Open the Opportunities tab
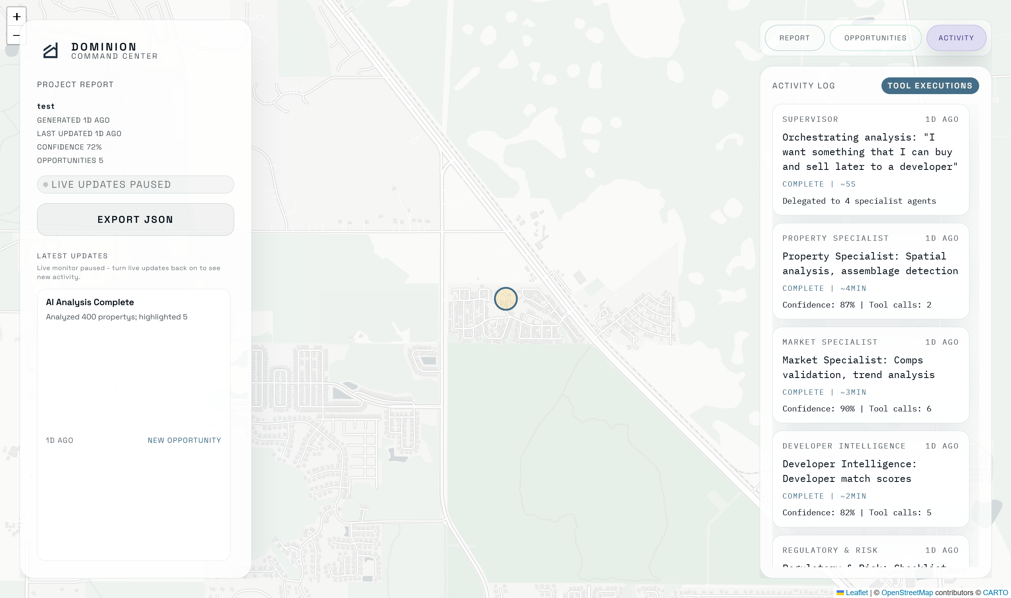 875,38
